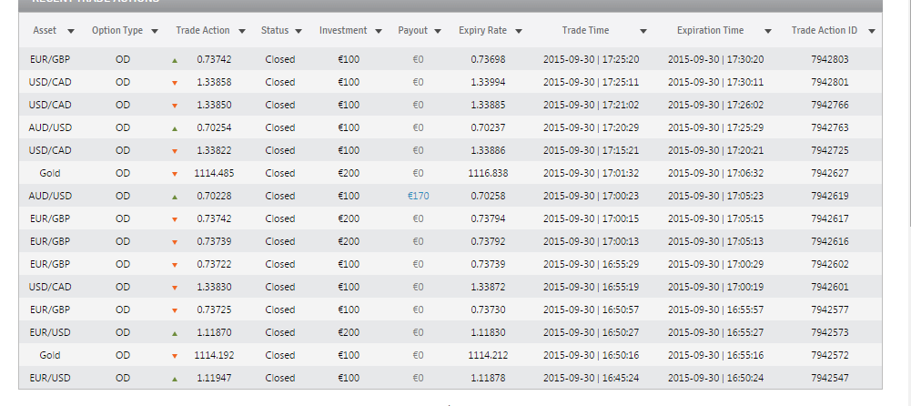Click trade action ID 7942602
The image size is (911, 406).
point(830,264)
